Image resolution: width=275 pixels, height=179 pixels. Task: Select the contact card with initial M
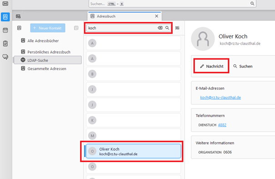133,136
